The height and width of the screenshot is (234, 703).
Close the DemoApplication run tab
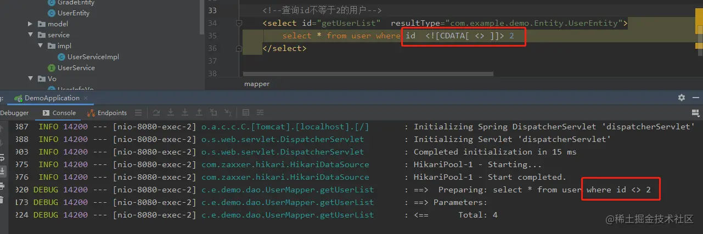click(x=86, y=99)
